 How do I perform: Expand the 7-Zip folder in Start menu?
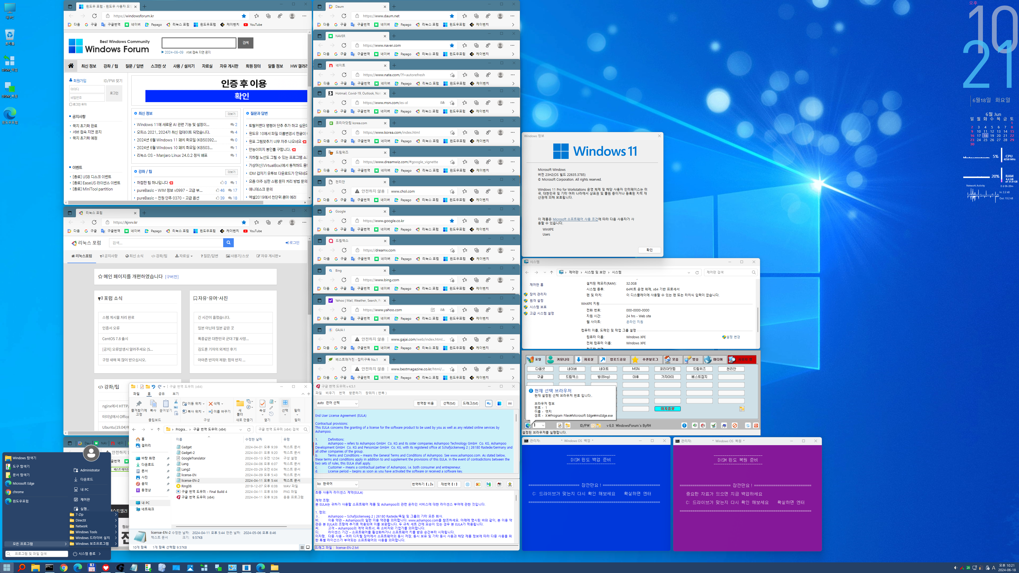(x=93, y=514)
